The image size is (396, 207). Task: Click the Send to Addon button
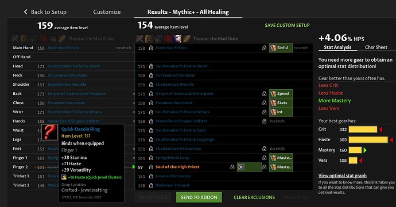pyautogui.click(x=199, y=197)
